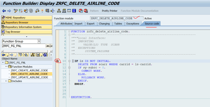The height and width of the screenshot is (107, 210).
Task: Click the ZRFC_FG_FNL object name field
Action: tap(24, 46)
